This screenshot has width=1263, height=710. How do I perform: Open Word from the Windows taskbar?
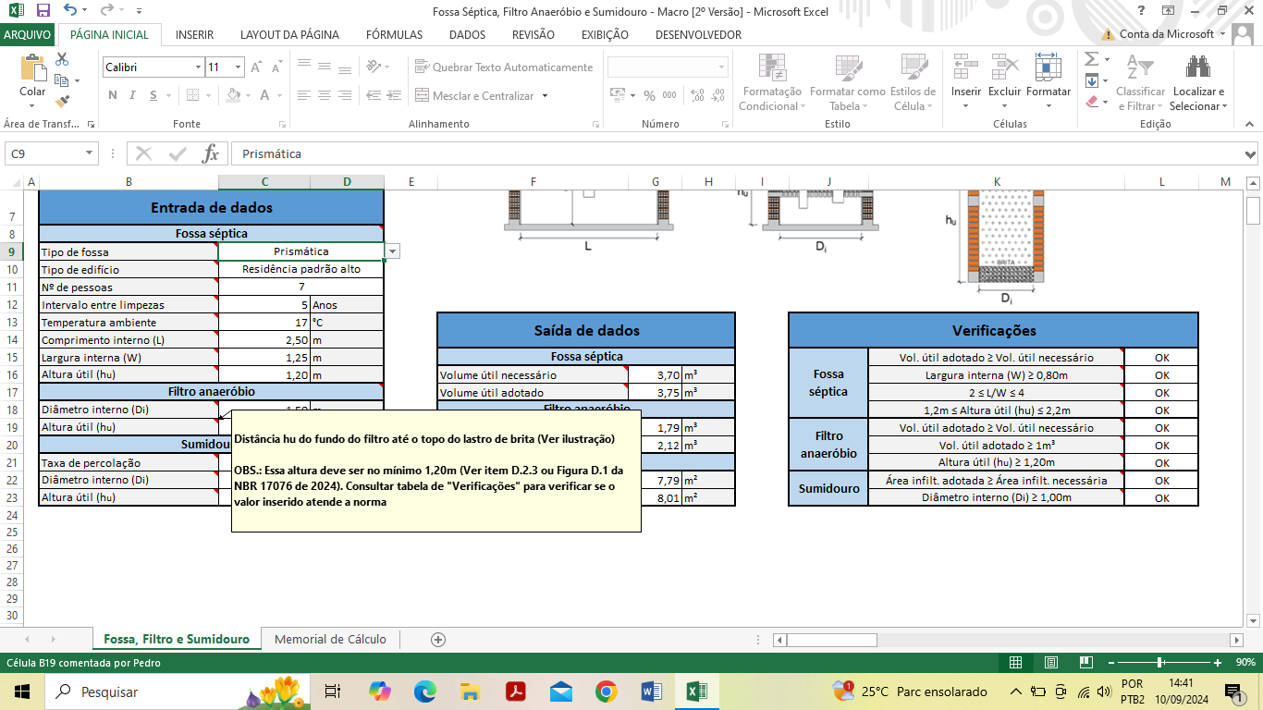650,692
